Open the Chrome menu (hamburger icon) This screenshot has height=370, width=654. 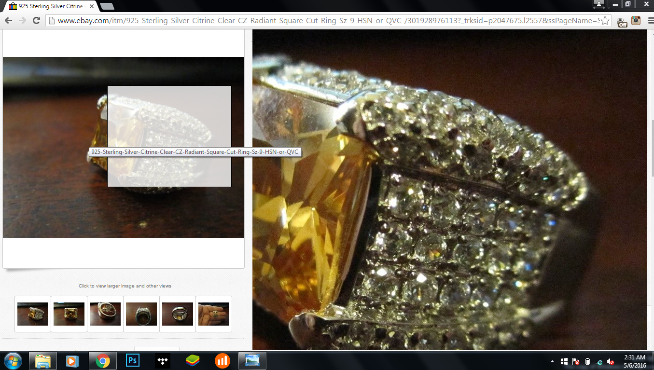[650, 20]
